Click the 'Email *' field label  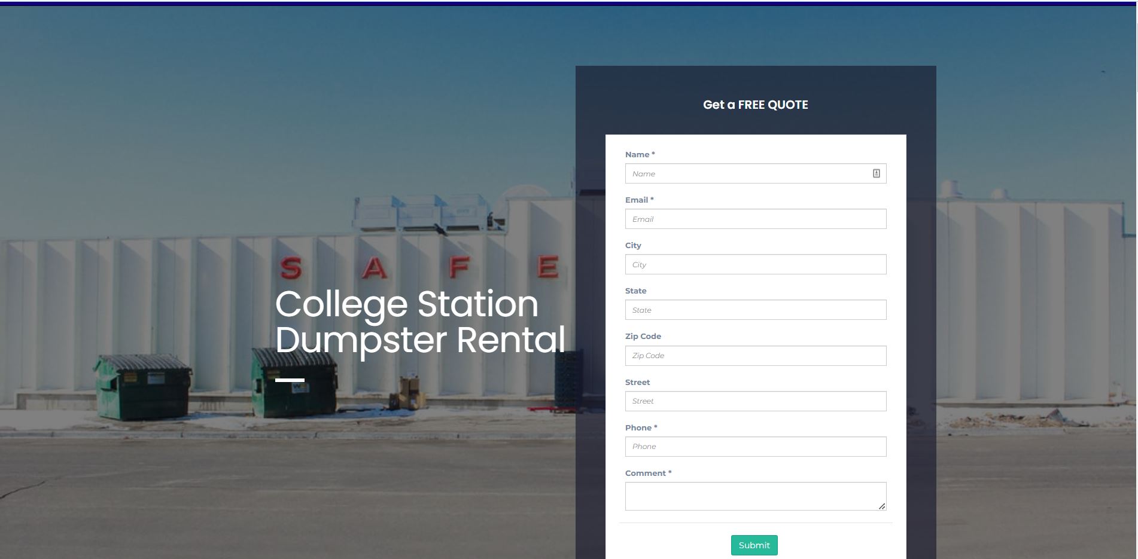click(x=640, y=200)
